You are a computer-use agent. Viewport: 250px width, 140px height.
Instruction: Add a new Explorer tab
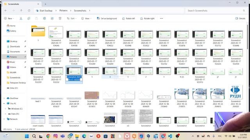45,4
